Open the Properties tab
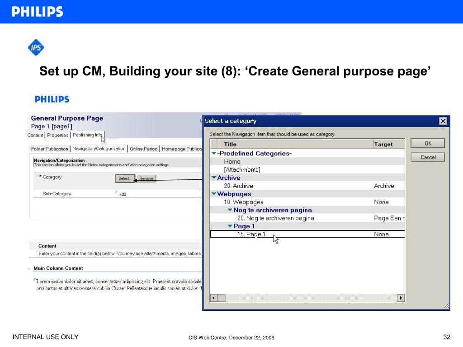 pos(57,135)
